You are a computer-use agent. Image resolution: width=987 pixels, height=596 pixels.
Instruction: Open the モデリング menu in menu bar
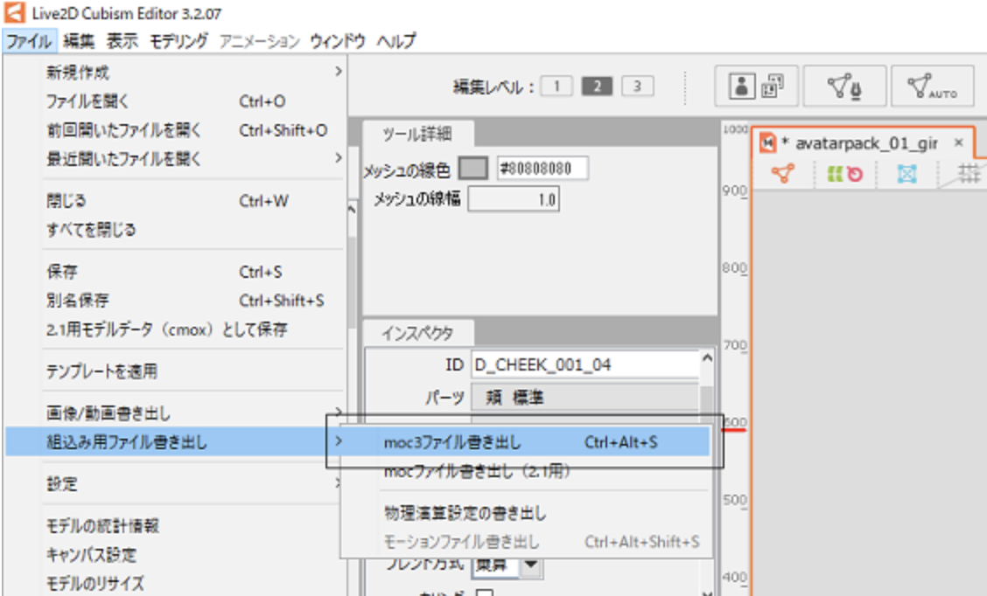[x=178, y=41]
